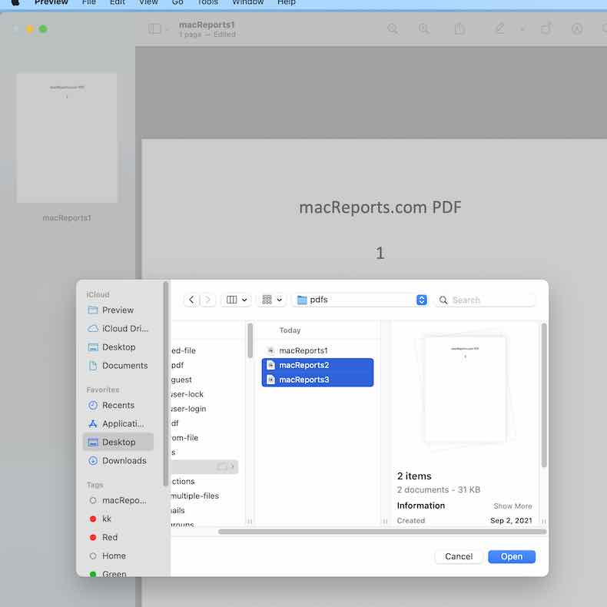Open the pdfs folder location popup
The width and height of the screenshot is (607, 607).
(361, 300)
